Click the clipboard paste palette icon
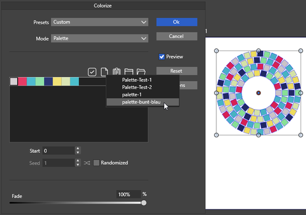The height and width of the screenshot is (215, 306). pyautogui.click(x=116, y=72)
